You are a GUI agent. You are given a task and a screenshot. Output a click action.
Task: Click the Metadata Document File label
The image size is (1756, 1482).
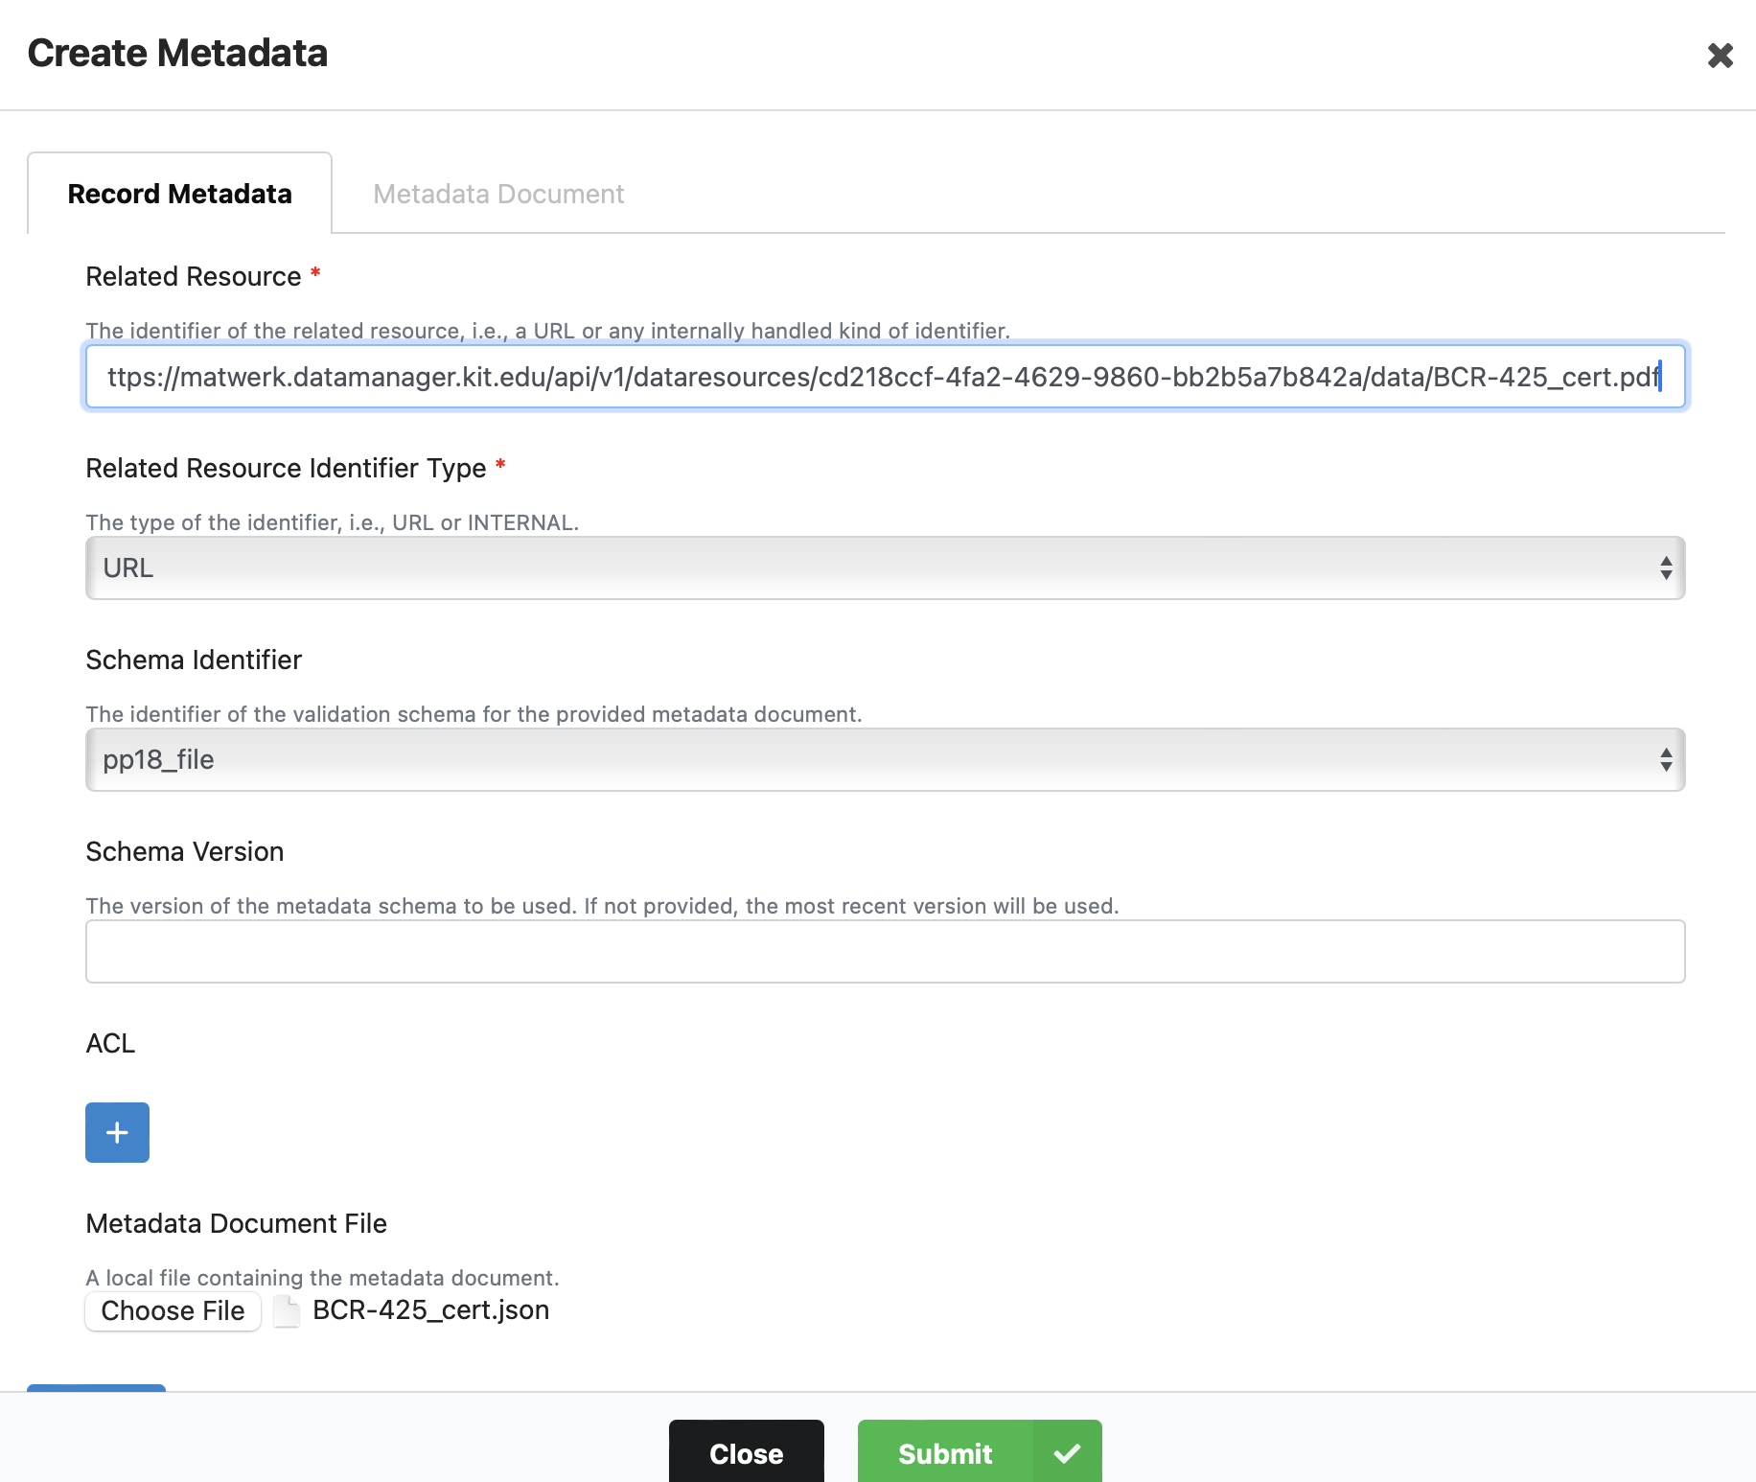(x=236, y=1224)
